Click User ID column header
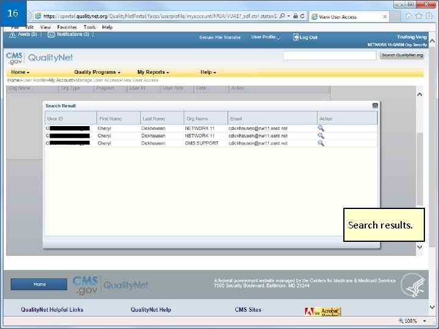 [x=71, y=118]
